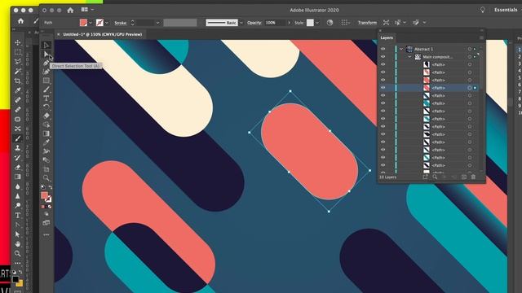Click target circle of Main composit... row

click(470, 57)
